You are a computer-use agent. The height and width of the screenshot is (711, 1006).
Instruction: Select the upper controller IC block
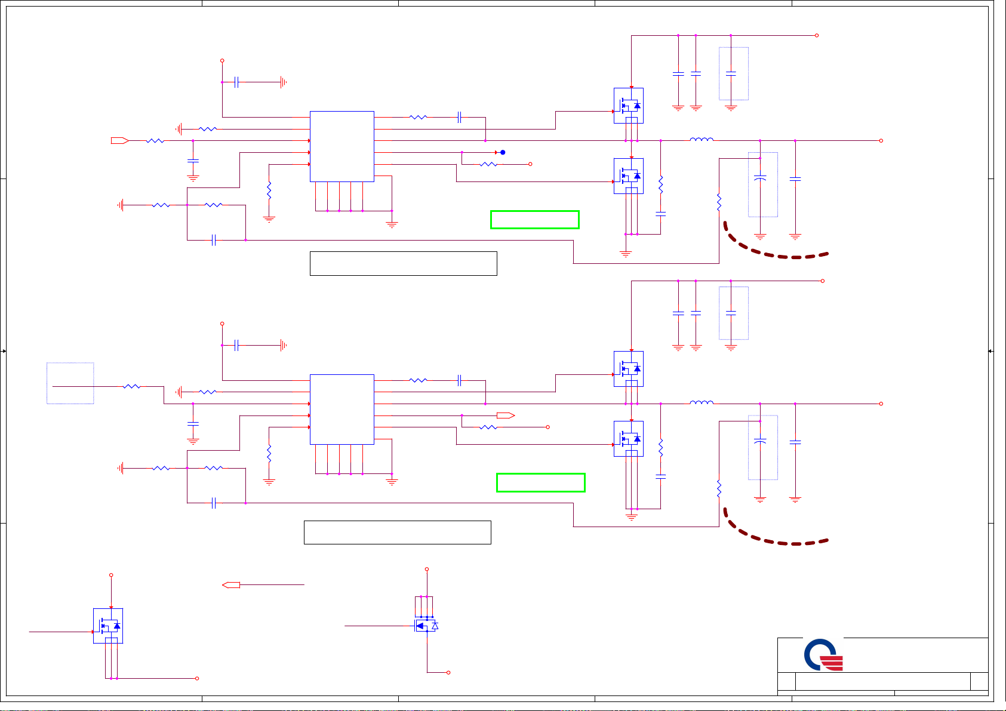[x=342, y=146]
